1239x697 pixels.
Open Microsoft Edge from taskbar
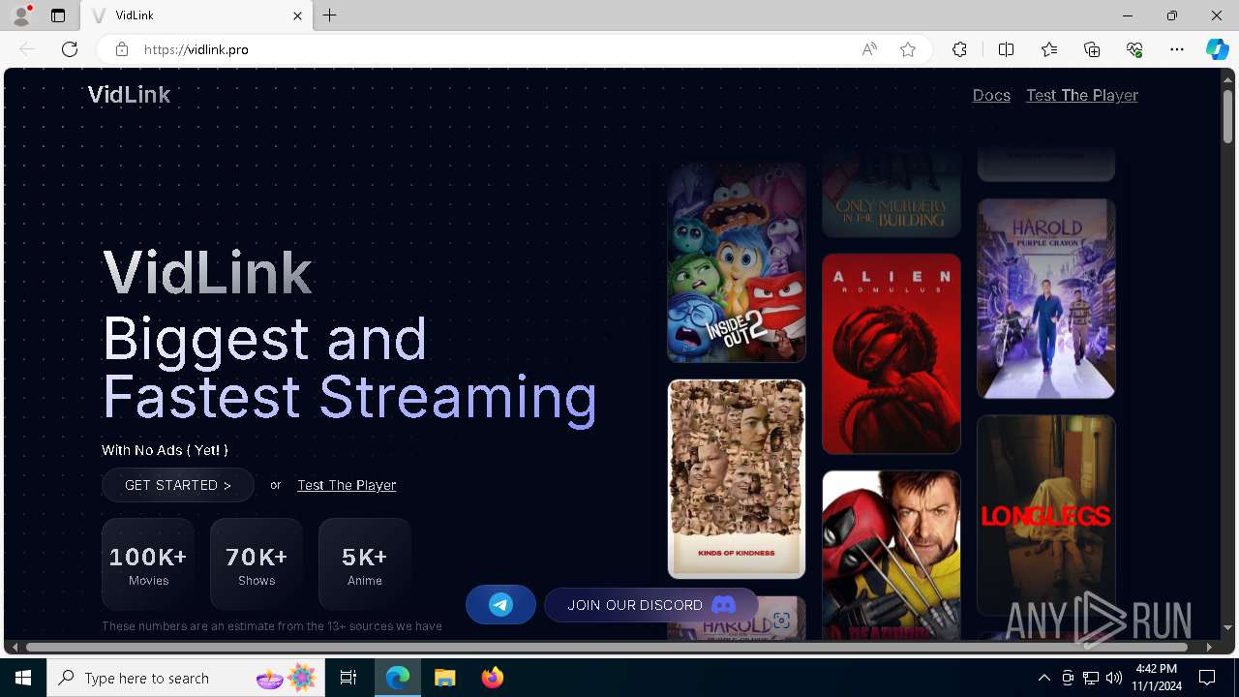[x=398, y=678]
